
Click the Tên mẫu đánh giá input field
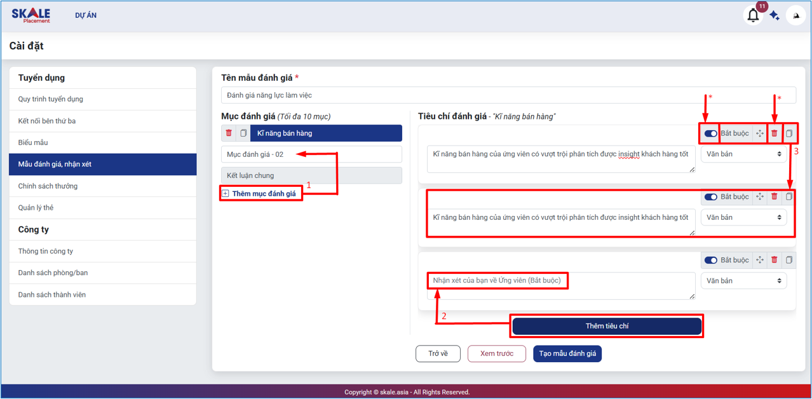(508, 95)
